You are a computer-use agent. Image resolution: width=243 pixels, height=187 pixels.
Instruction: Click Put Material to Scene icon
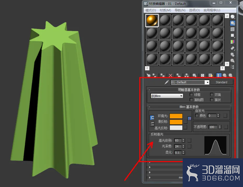(154, 75)
